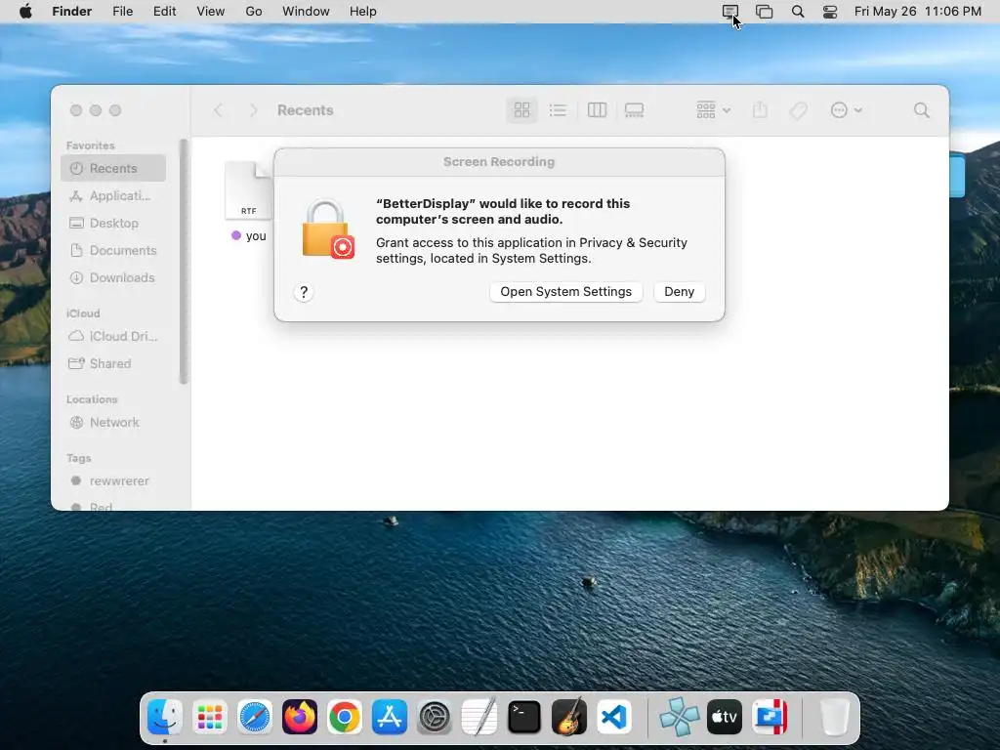The height and width of the screenshot is (750, 1000).
Task: Select the RTF file thumbnail
Action: 249,190
